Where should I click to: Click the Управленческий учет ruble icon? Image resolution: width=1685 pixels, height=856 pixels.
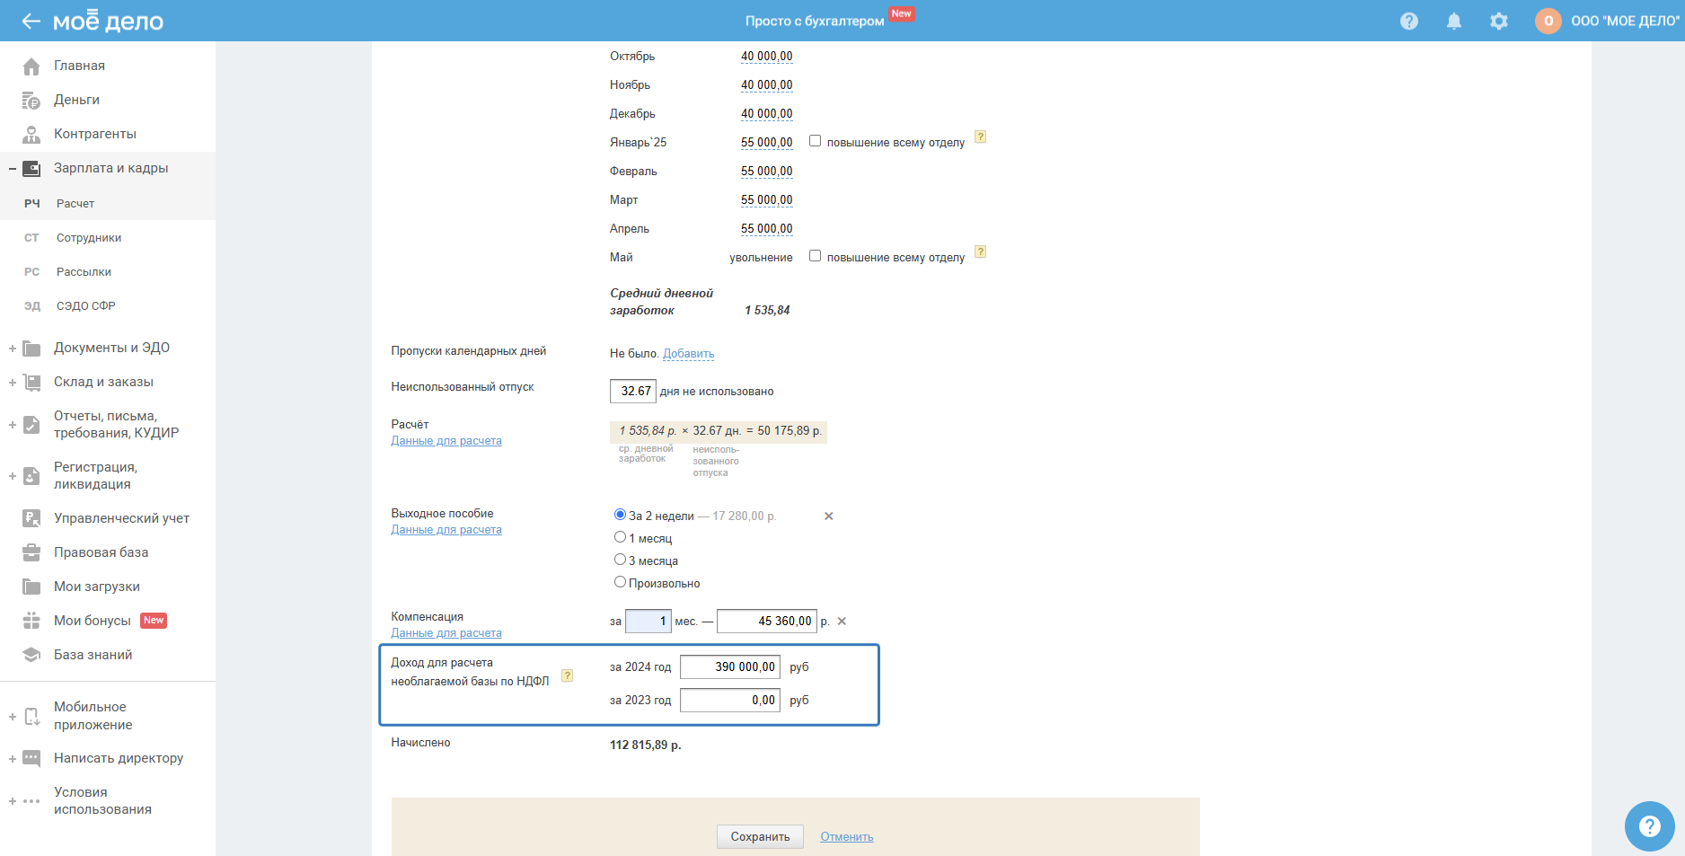[x=31, y=518]
